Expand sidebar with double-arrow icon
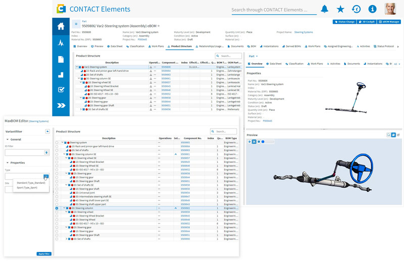The width and height of the screenshot is (404, 261). pos(61,105)
